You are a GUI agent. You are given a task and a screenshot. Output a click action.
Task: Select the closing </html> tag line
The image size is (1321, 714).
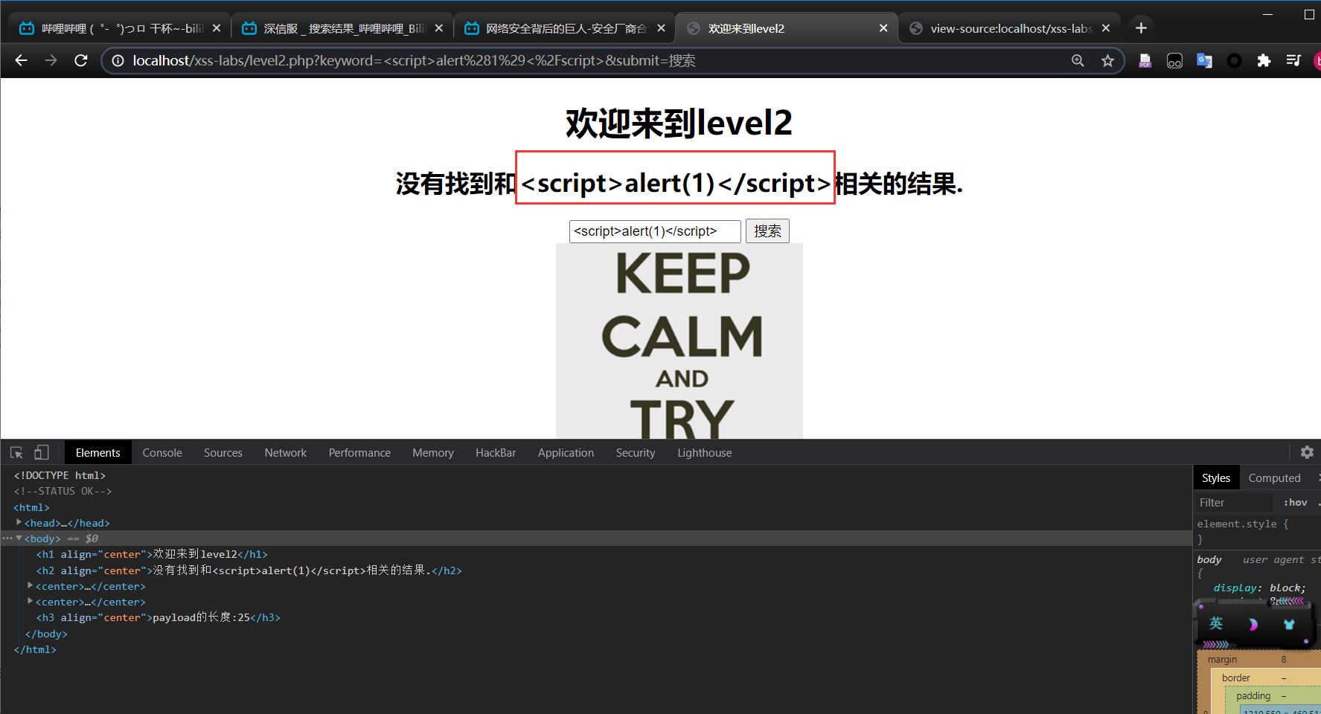35,649
